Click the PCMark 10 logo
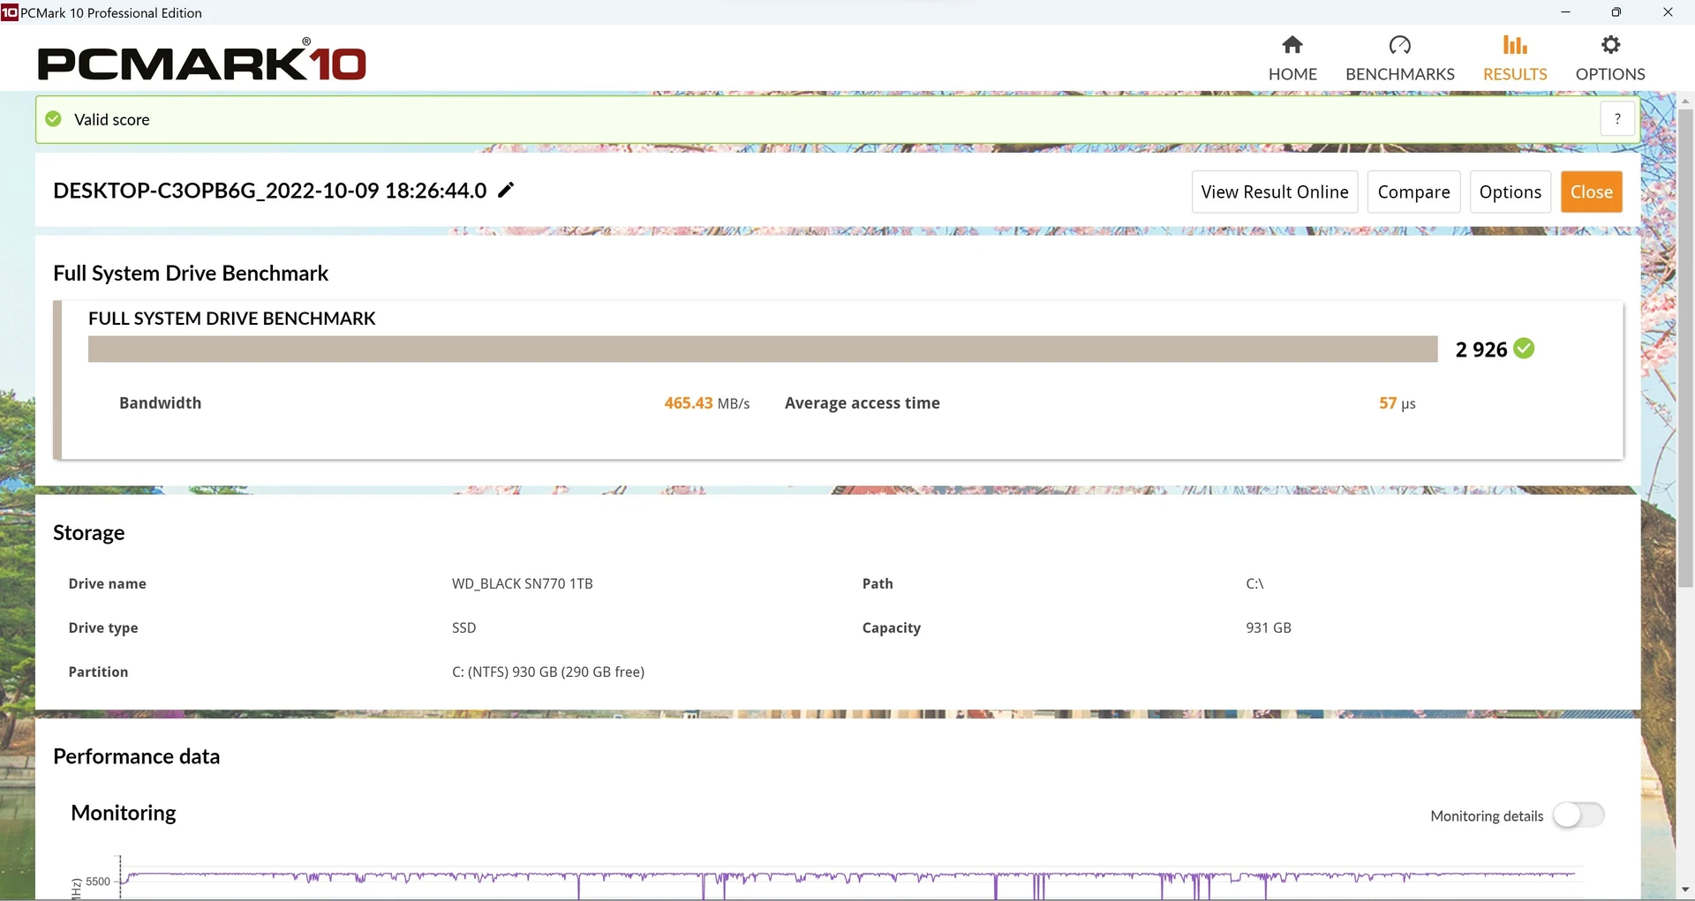Image resolution: width=1695 pixels, height=901 pixels. point(201,61)
